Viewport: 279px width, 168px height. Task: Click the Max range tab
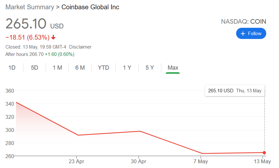(x=173, y=68)
